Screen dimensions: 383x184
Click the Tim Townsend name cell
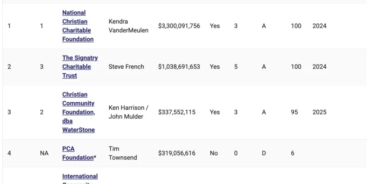(123, 153)
